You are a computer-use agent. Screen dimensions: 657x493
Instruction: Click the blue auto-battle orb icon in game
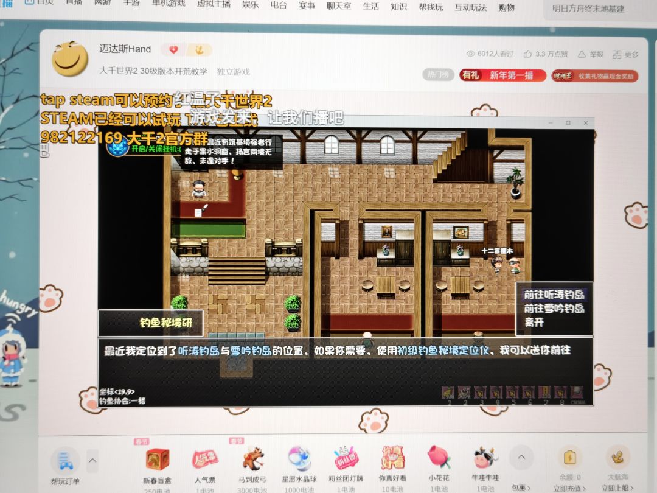pos(118,147)
